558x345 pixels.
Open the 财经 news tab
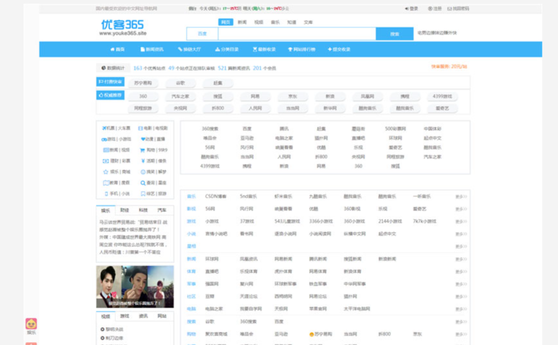pos(124,210)
